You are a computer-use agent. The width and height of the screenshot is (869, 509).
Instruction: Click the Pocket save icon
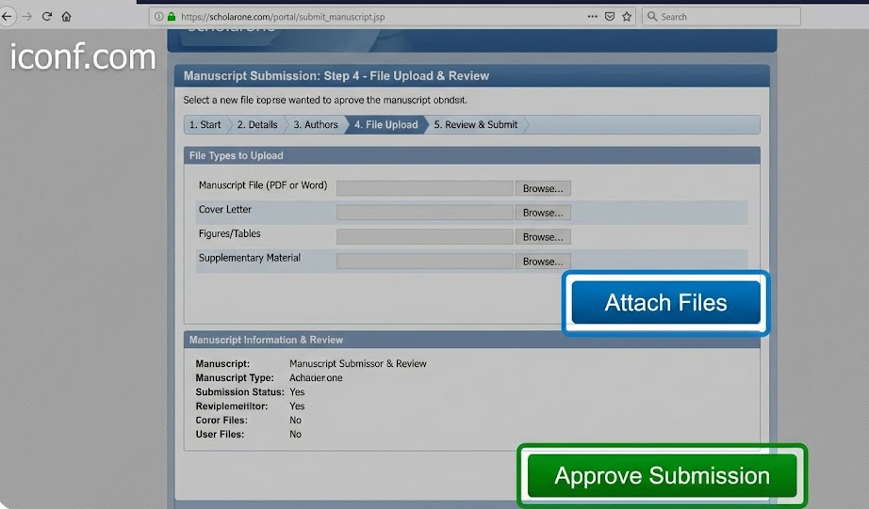coord(610,17)
